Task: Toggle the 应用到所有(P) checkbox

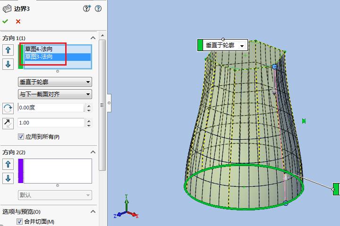Action: pos(21,136)
